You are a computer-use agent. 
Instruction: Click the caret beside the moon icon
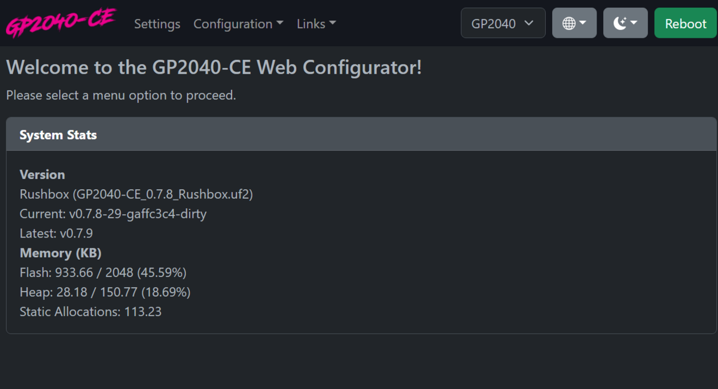634,23
